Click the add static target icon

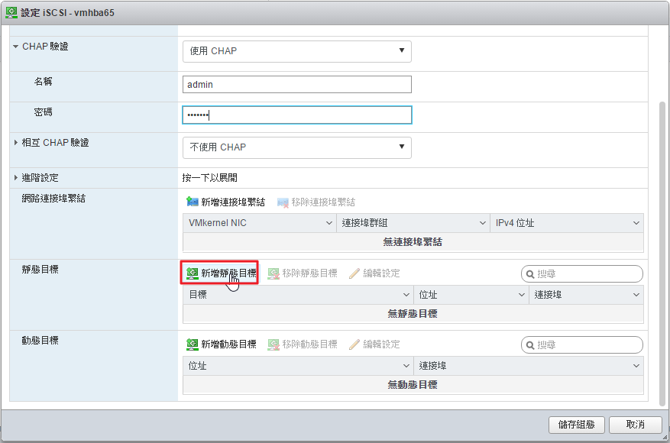coord(193,273)
